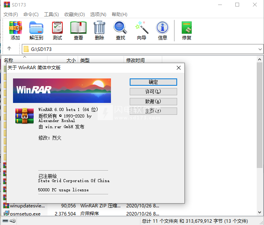Open the Help (帮助) menu
The width and height of the screenshot is (264, 225).
[119, 15]
